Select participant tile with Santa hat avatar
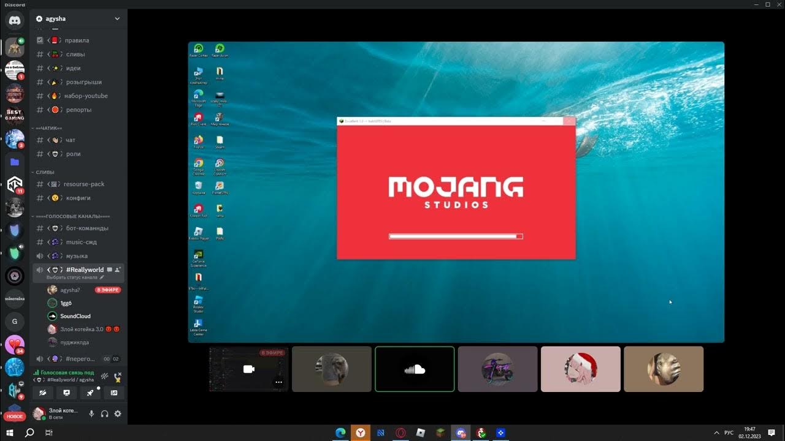The width and height of the screenshot is (785, 441). click(580, 369)
